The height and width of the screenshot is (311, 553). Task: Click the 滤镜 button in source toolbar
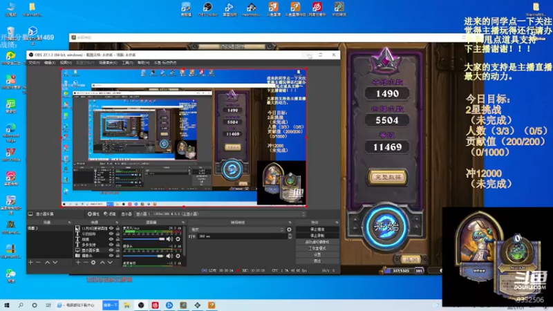[x=110, y=214]
